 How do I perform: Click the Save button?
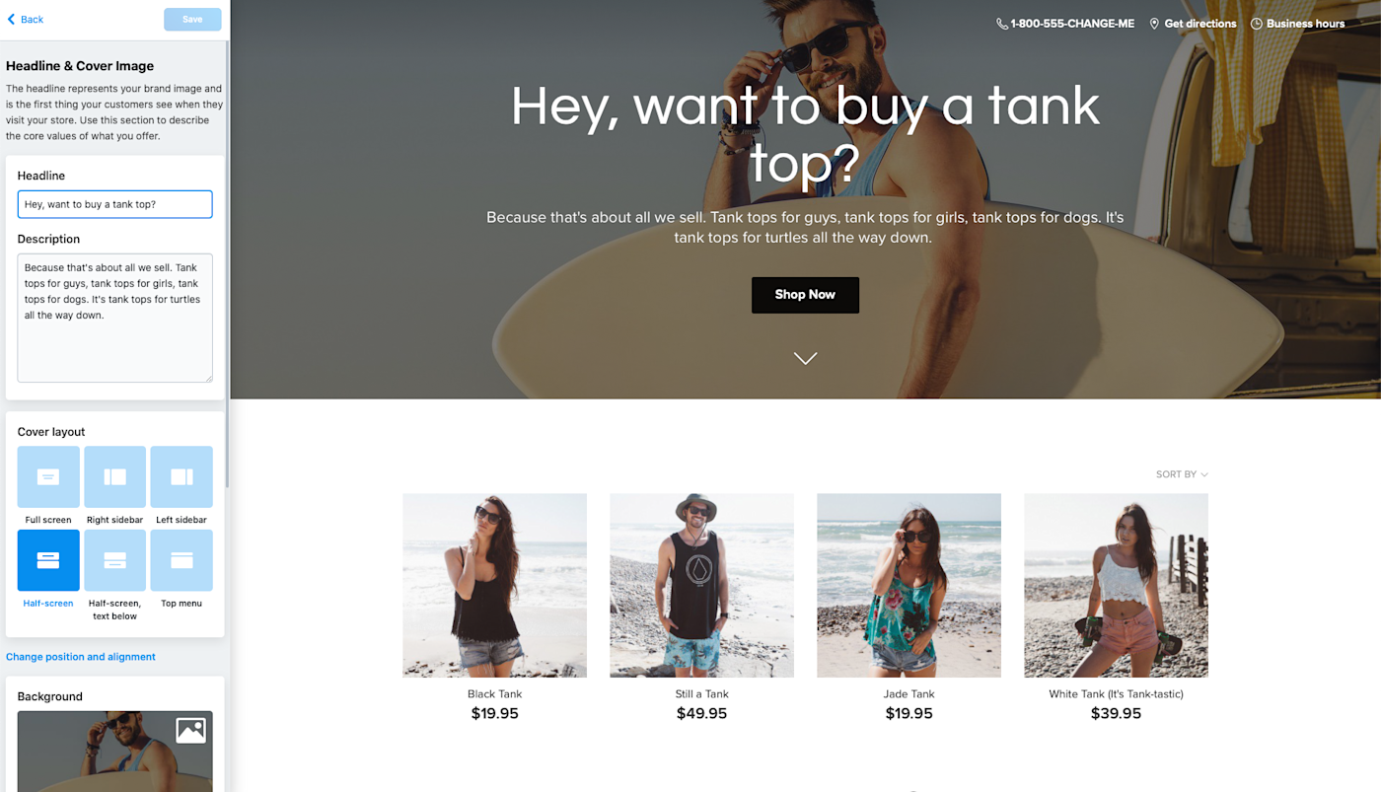point(192,20)
